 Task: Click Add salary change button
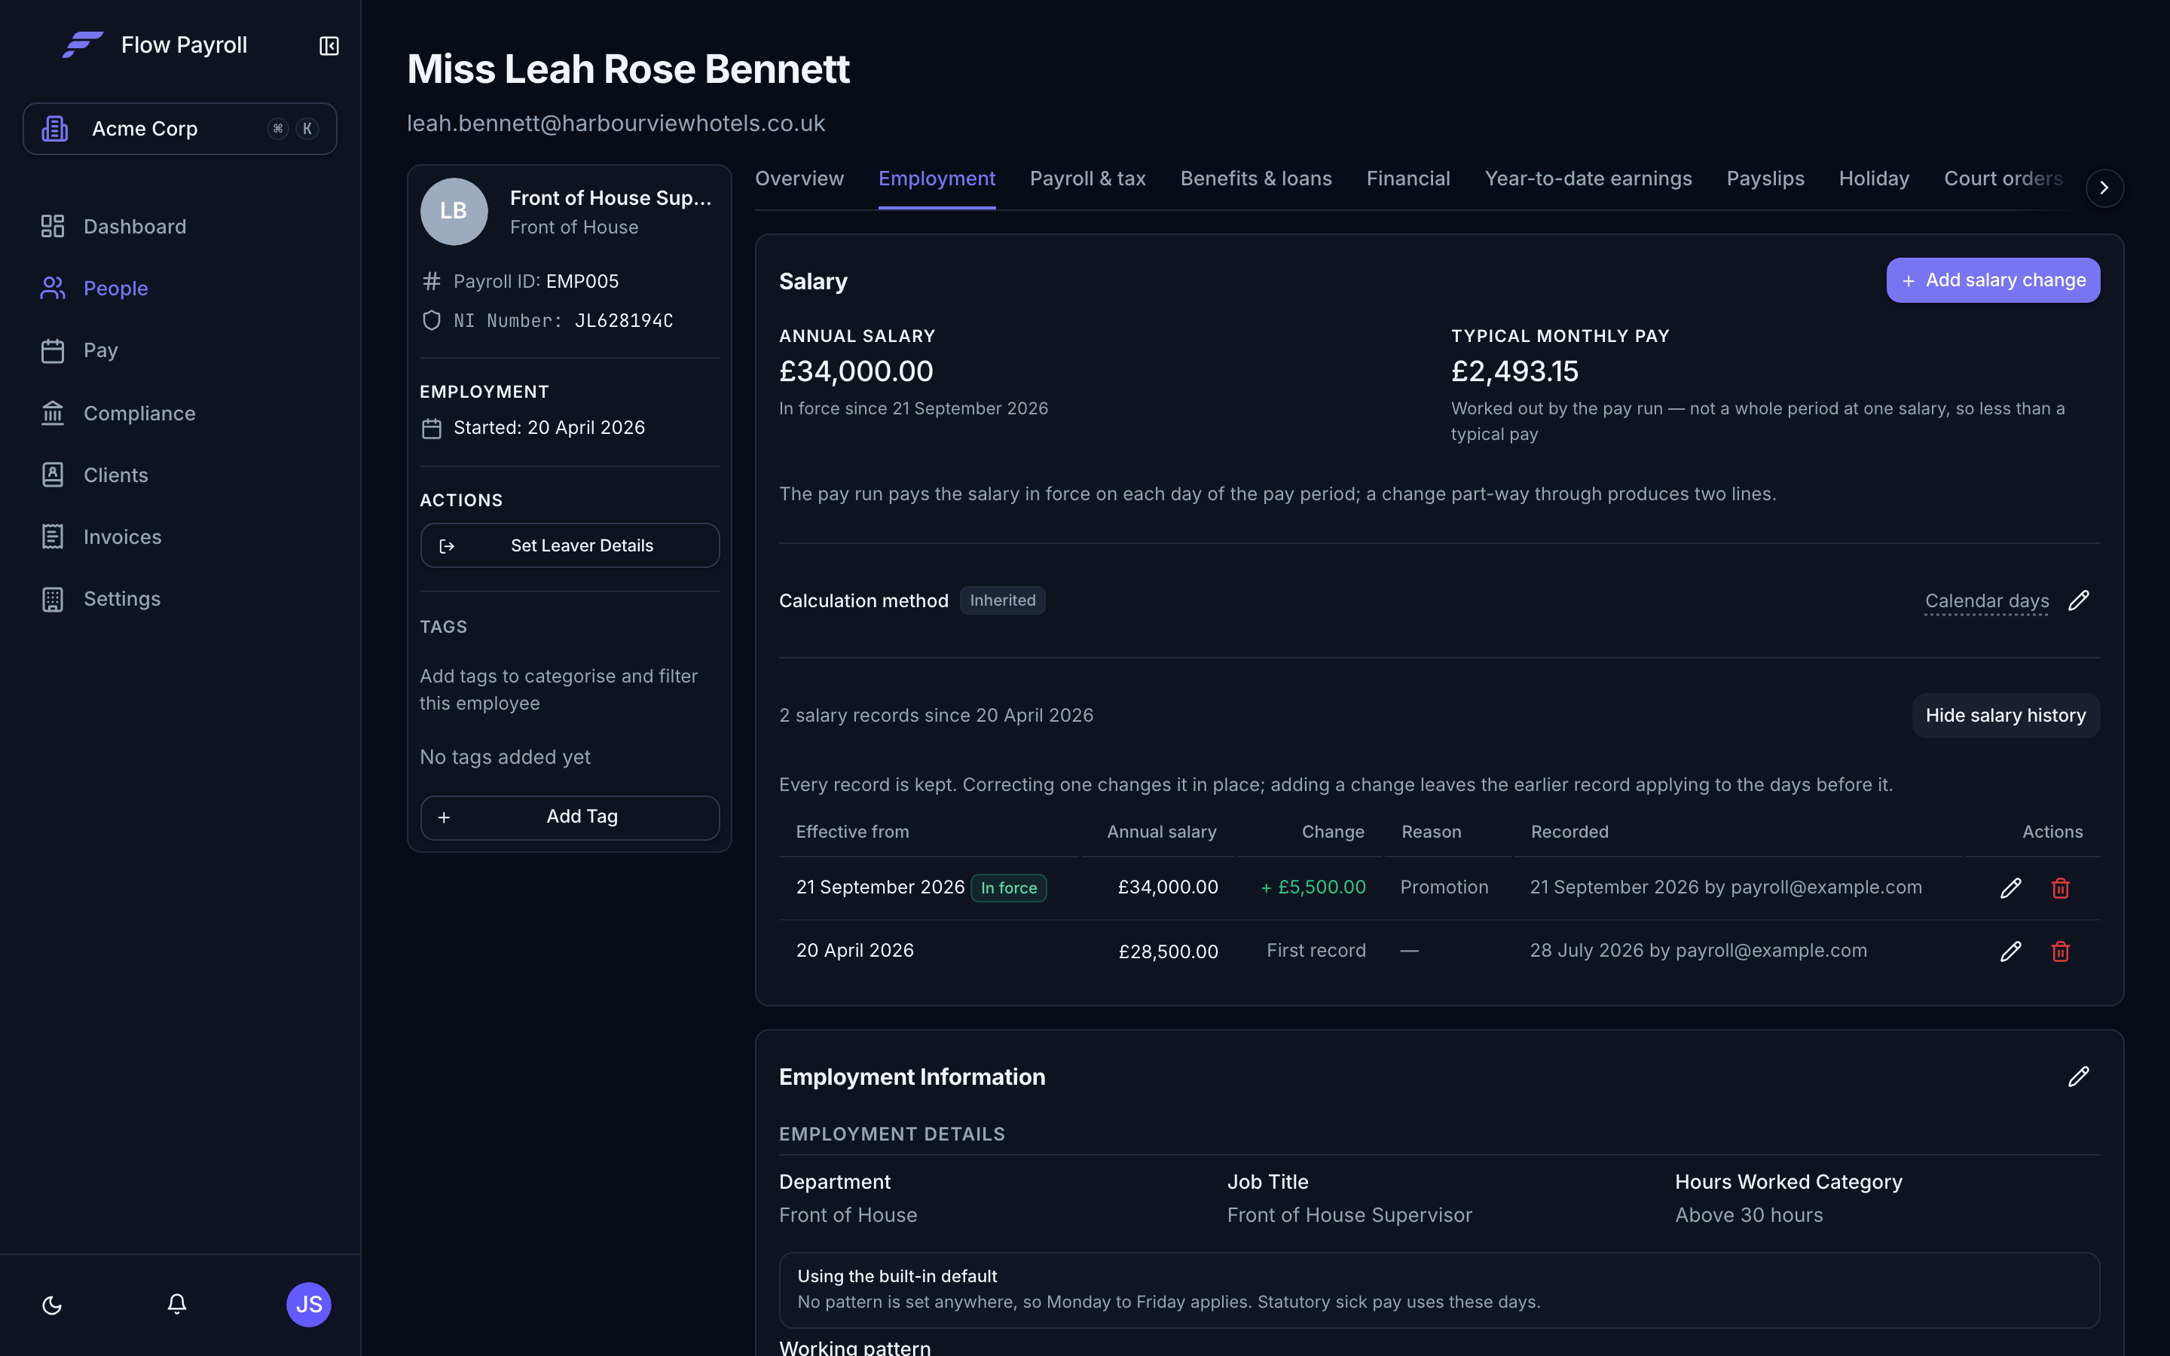tap(1992, 279)
